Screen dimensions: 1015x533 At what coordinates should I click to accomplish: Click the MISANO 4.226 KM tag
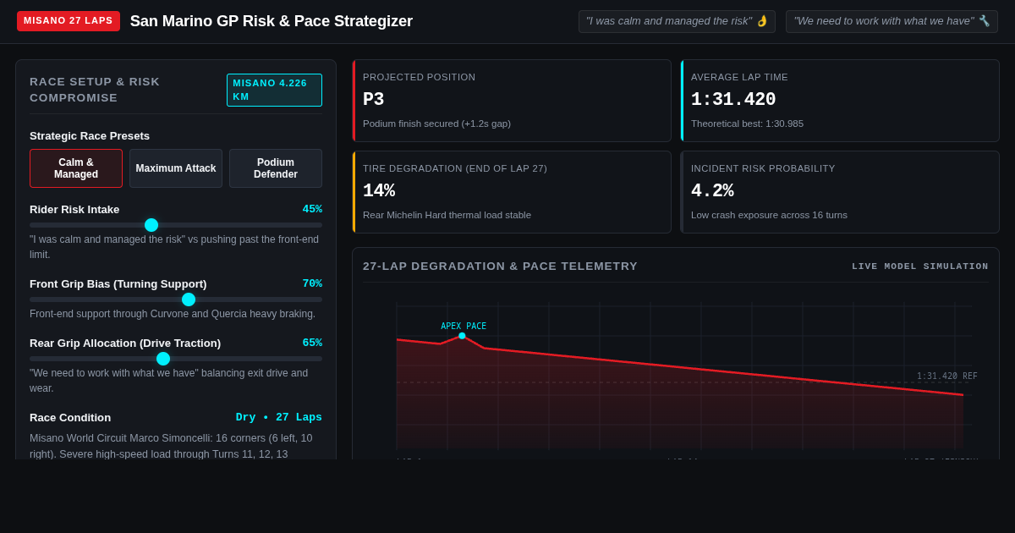pyautogui.click(x=274, y=90)
